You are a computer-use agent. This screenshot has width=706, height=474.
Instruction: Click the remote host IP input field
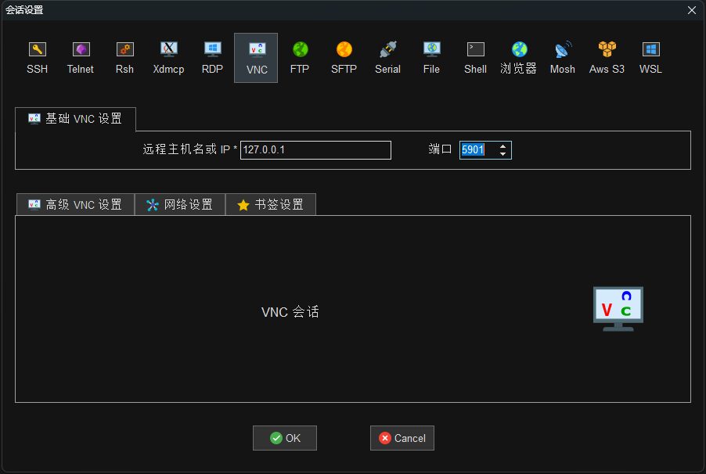pyautogui.click(x=315, y=150)
